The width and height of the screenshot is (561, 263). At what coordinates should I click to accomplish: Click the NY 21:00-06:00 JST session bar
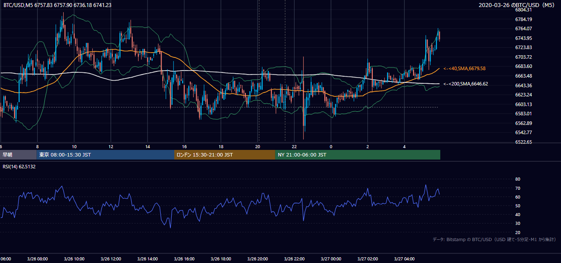pyautogui.click(x=358, y=155)
